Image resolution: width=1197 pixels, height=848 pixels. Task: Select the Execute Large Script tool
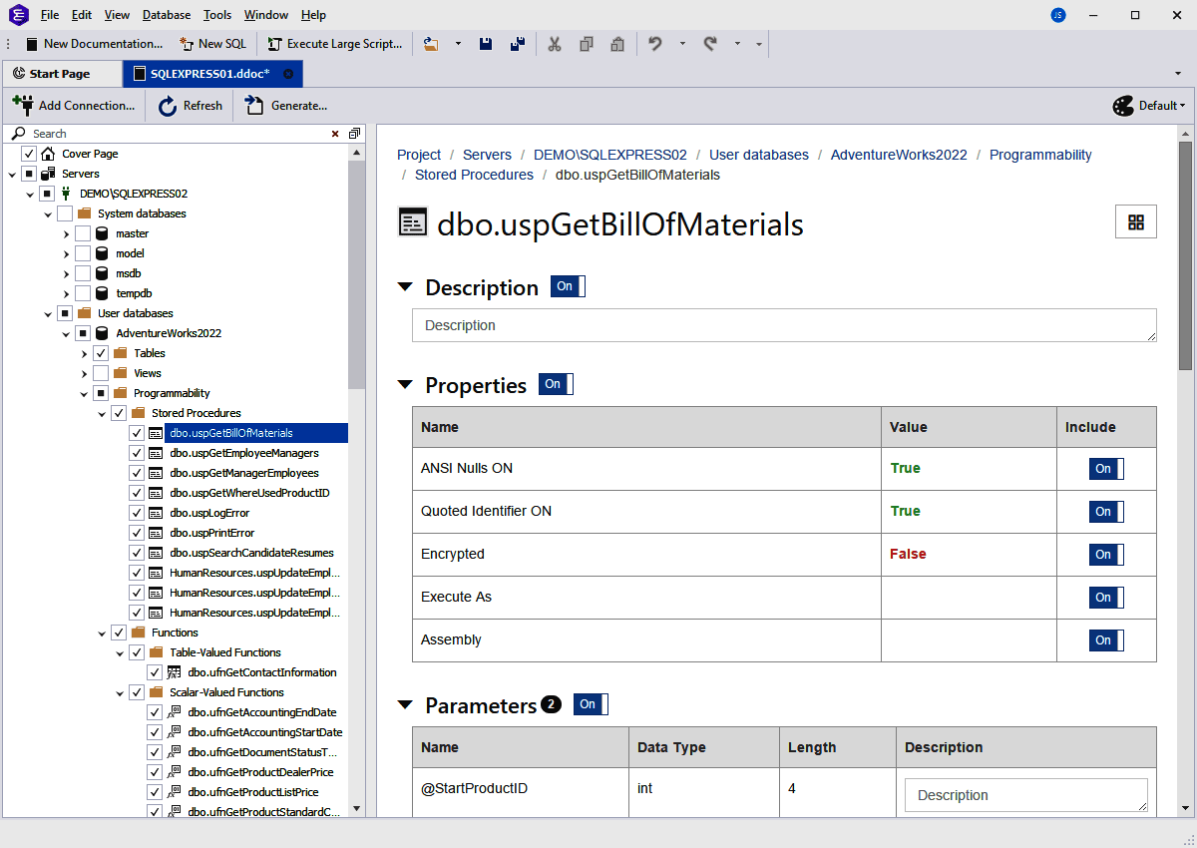(335, 43)
